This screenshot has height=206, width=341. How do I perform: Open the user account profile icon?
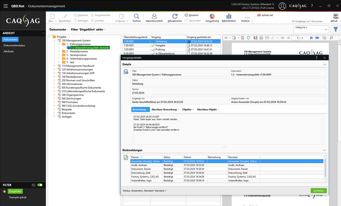282,6
